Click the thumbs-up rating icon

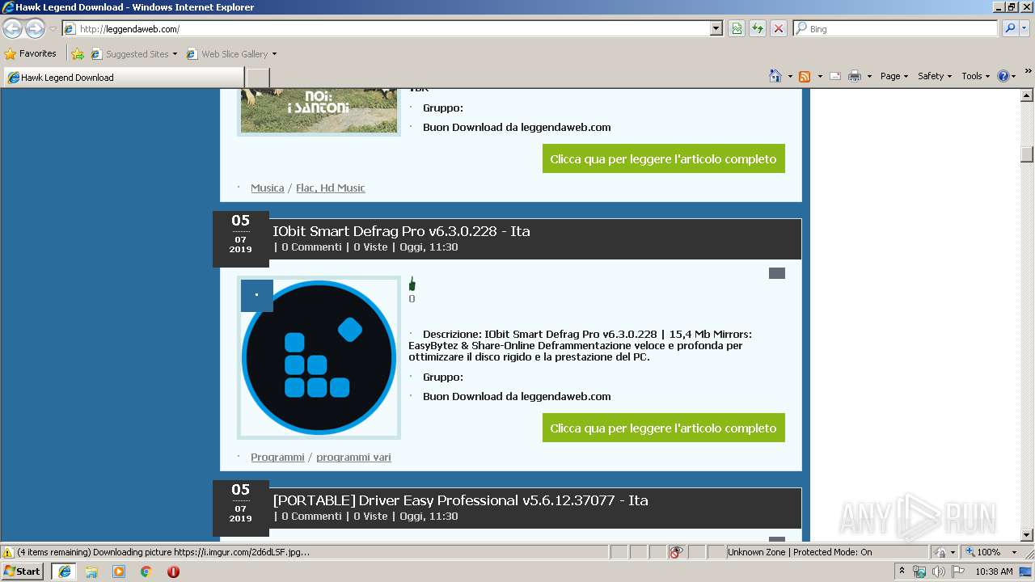[412, 284]
